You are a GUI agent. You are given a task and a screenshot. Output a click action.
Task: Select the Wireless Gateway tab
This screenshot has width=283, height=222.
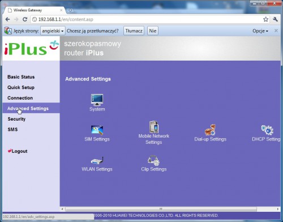coord(35,10)
